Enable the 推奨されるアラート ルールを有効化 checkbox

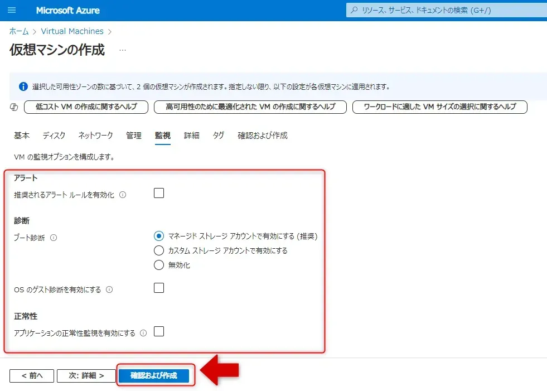[159, 194]
